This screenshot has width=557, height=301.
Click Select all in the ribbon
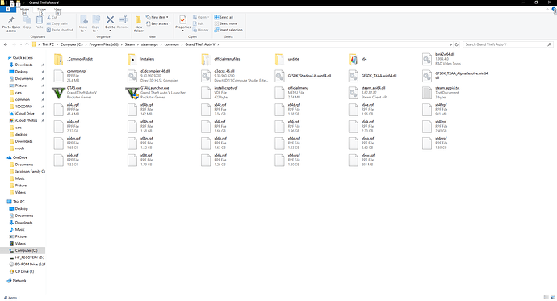pos(224,17)
